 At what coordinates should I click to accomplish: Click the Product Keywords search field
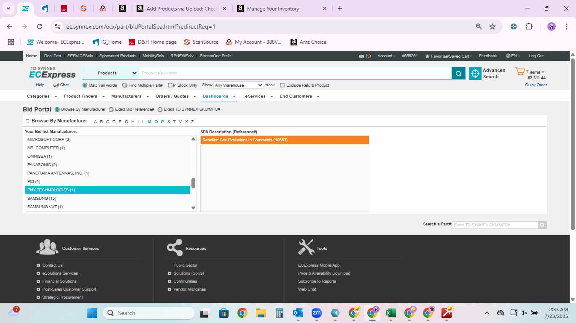pos(295,73)
